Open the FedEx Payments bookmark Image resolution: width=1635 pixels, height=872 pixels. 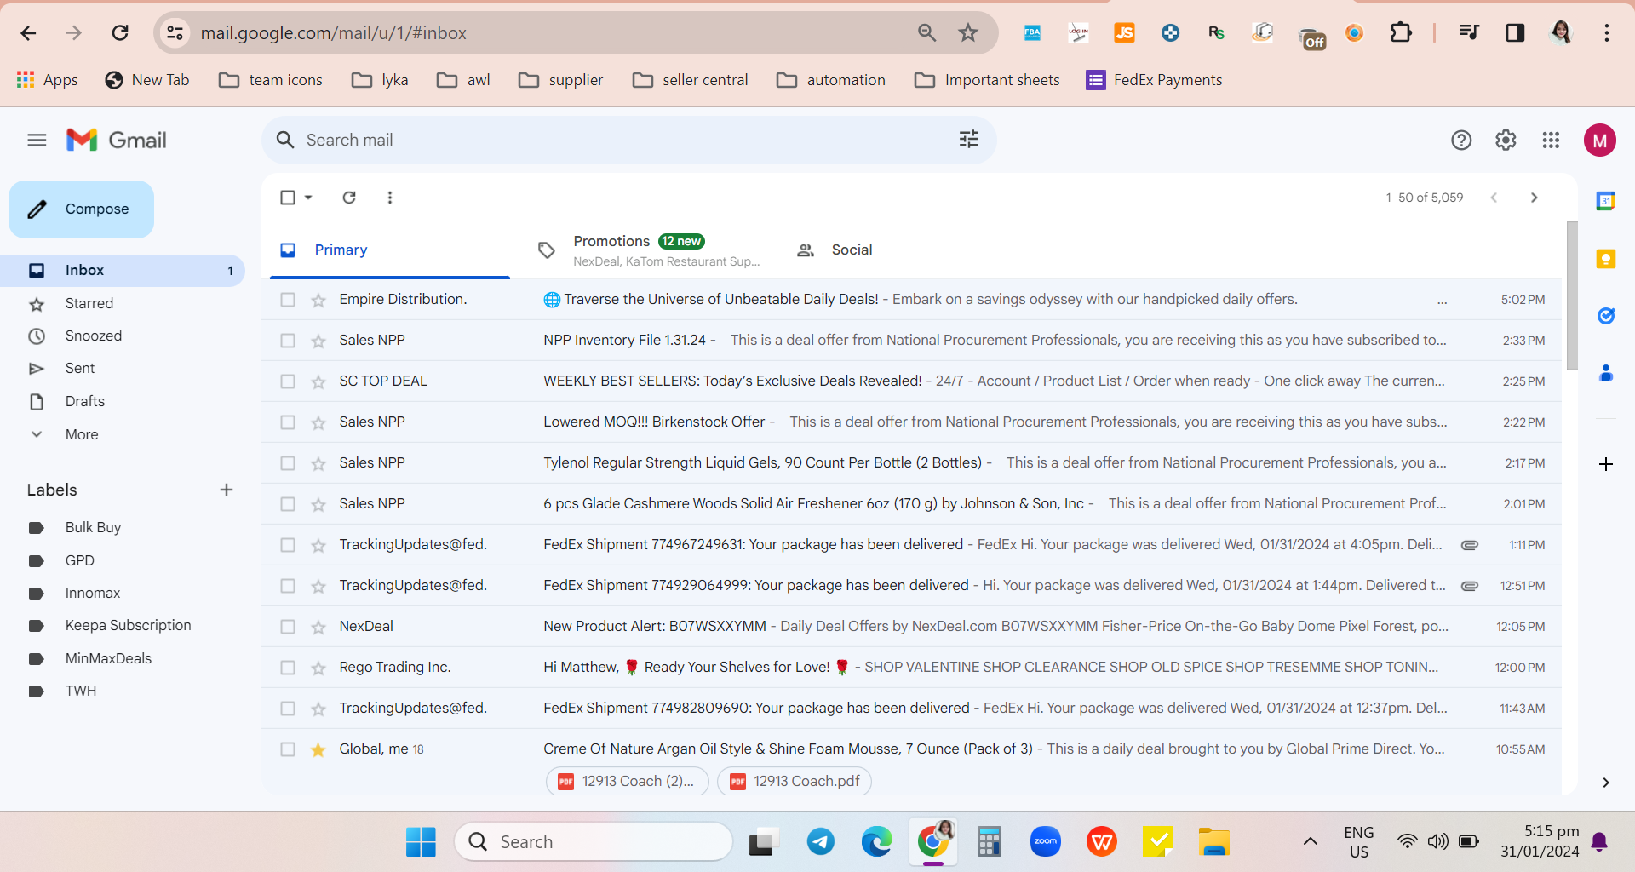coord(1155,80)
